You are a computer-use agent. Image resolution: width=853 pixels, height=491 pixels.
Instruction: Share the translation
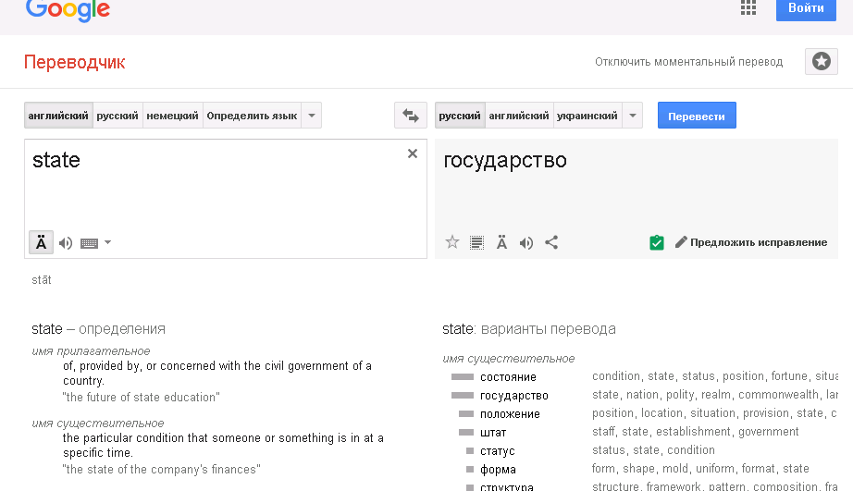[x=551, y=242]
